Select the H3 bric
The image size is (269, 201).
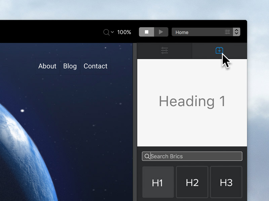(x=226, y=182)
